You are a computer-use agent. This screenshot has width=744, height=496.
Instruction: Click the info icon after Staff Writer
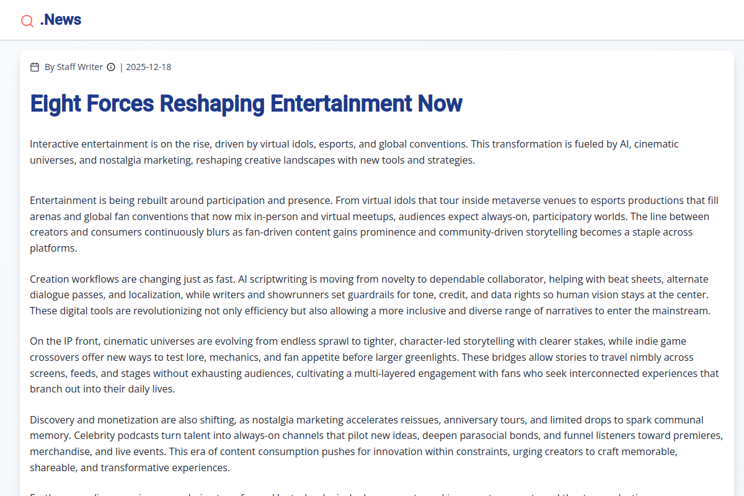pos(111,67)
